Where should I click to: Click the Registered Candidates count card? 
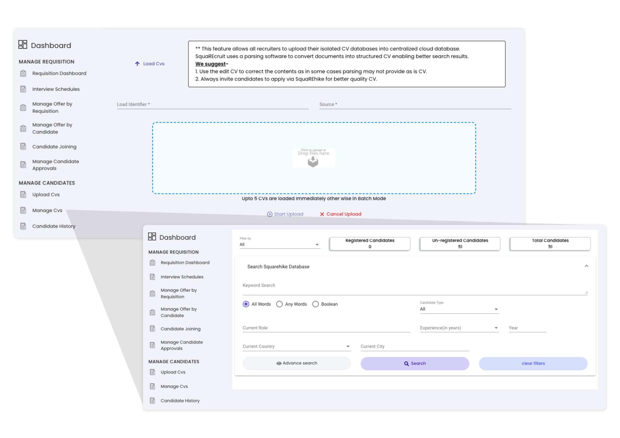[x=370, y=243]
